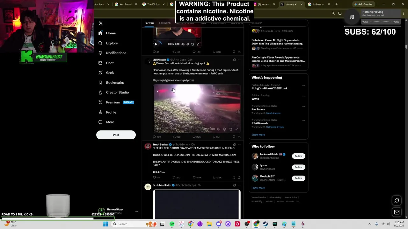Reply to the post with 460 comments
Image resolution: width=408 pixels, height=229 pixels.
[x=157, y=137]
